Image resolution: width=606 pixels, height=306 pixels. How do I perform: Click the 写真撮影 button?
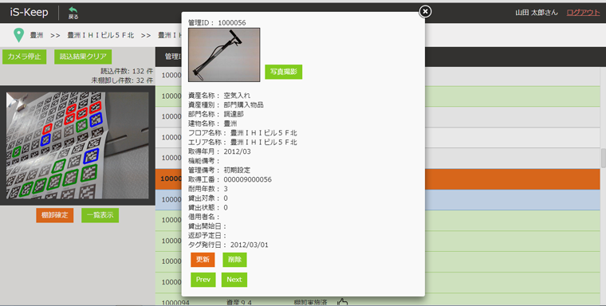pos(284,72)
